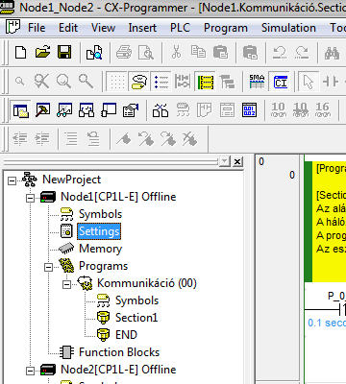The height and width of the screenshot is (384, 346).
Task: Save project using the floppy disk icon
Action: tap(64, 52)
